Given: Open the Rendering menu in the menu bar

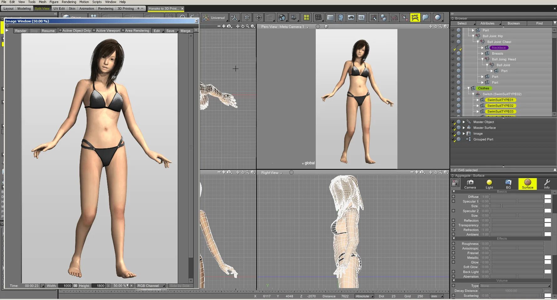Looking at the screenshot, I should pyautogui.click(x=69, y=2).
